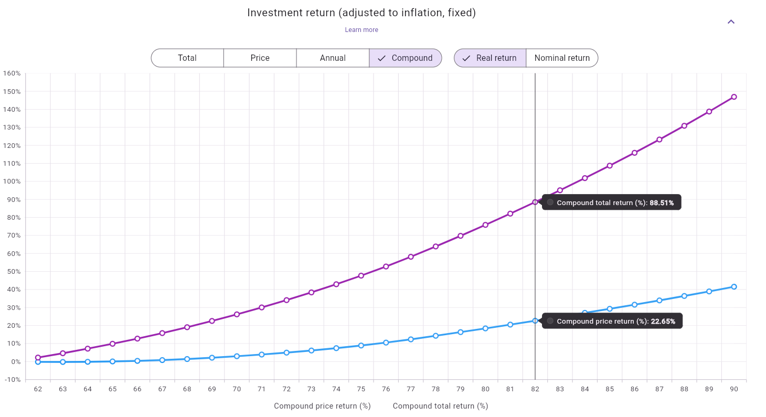
Task: Select the tooltip showing 22.65%
Action: pos(611,320)
